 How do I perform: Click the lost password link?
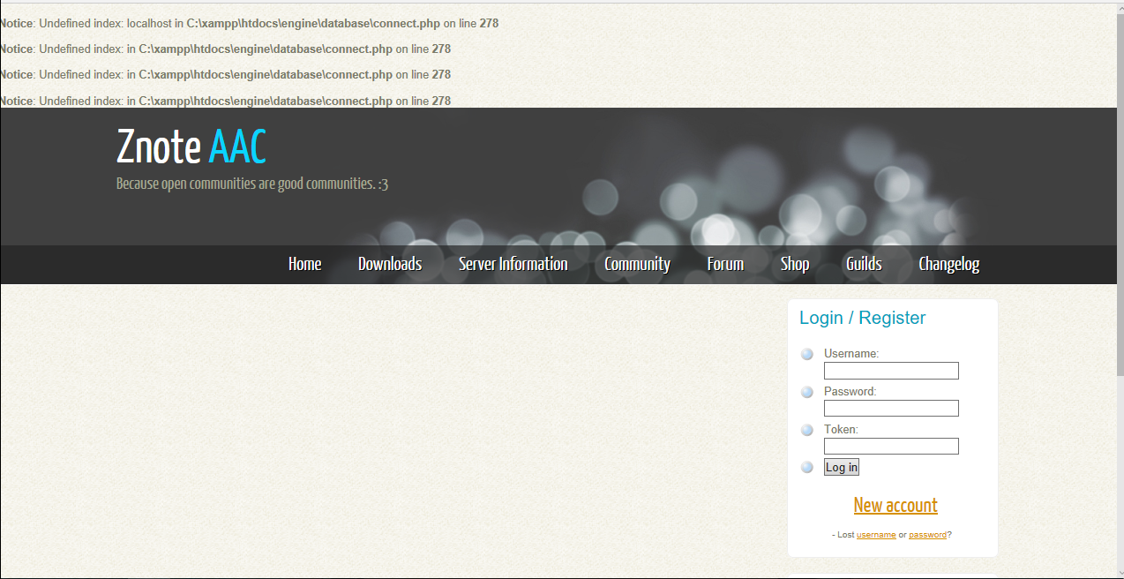pos(927,535)
